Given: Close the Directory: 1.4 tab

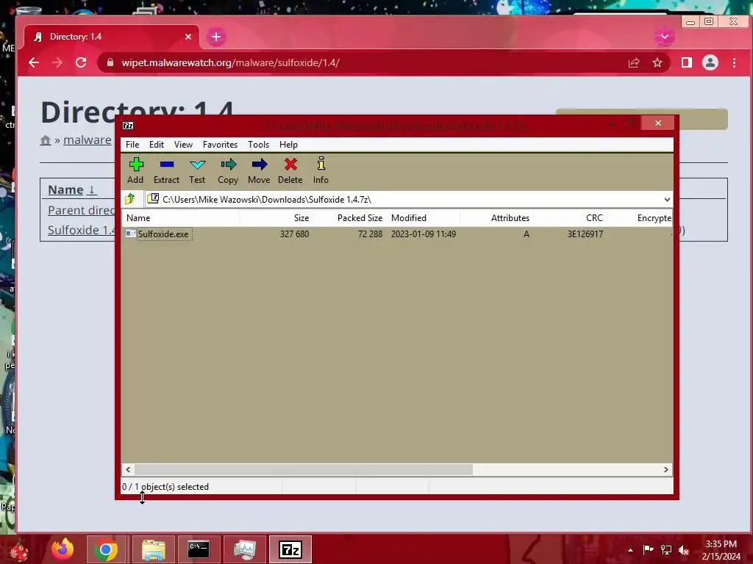Looking at the screenshot, I should 188,37.
